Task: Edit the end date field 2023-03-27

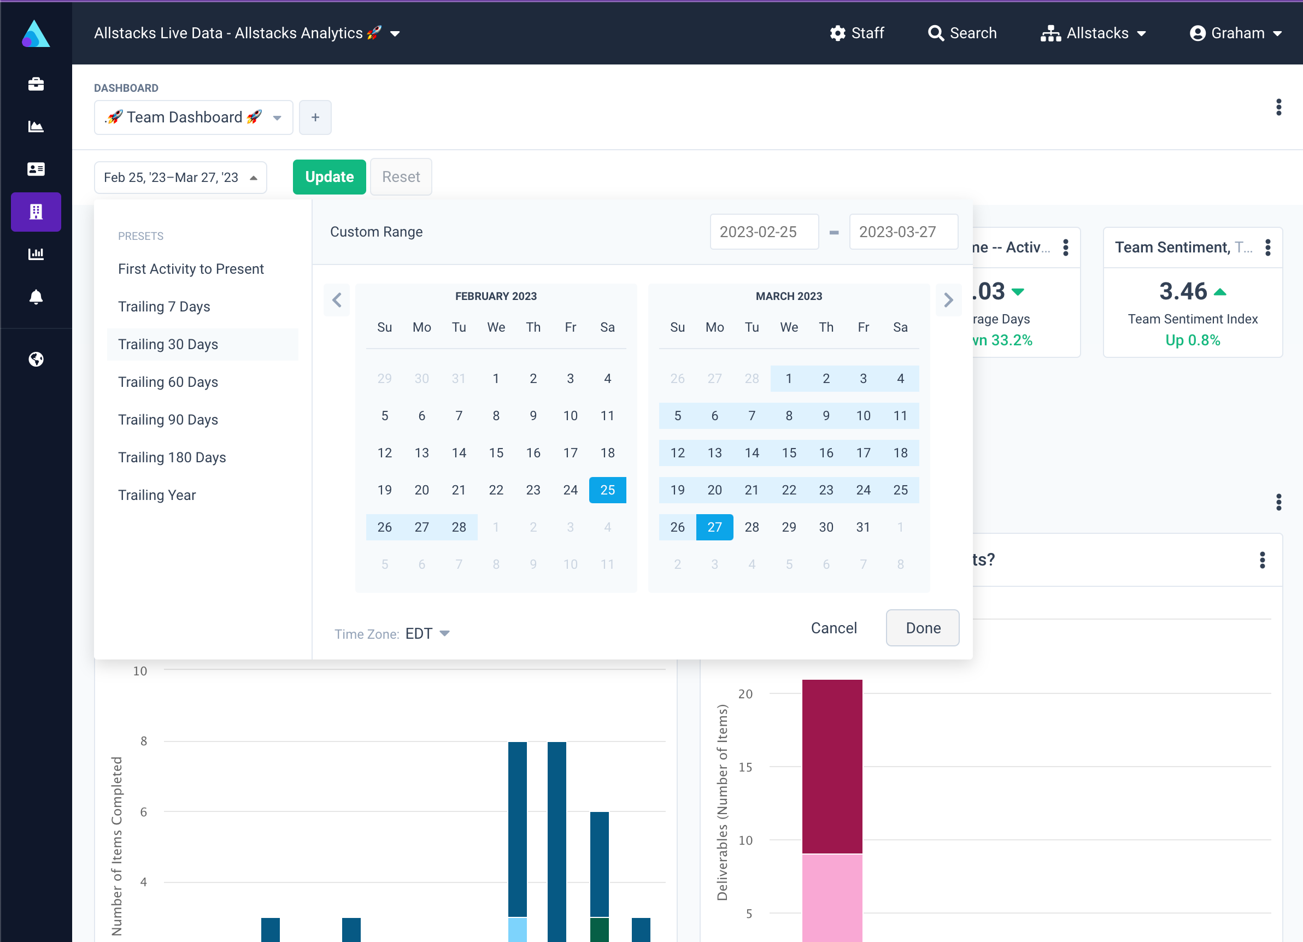Action: [x=903, y=232]
